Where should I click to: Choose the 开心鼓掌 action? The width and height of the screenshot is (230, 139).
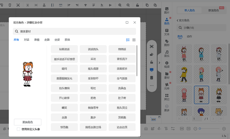click(x=64, y=98)
